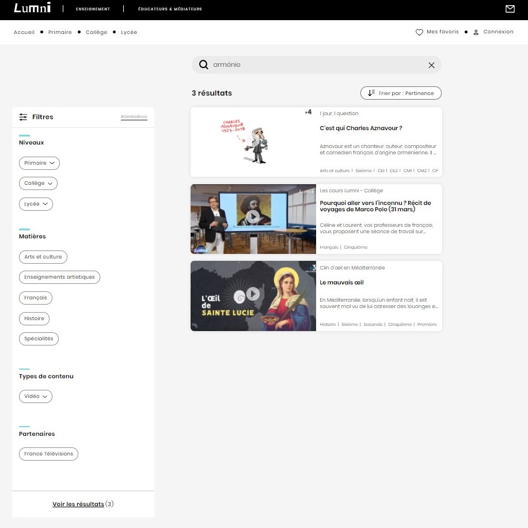Screen dimensions: 528x528
Task: Toggle the Histoire subject filter
Action: [35, 318]
